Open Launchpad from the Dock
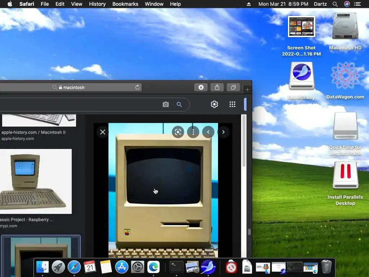Image resolution: width=369 pixels, height=277 pixels. click(x=58, y=267)
